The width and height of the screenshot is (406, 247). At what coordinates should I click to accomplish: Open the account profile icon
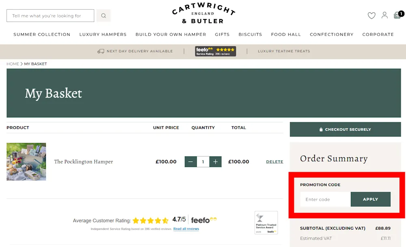click(x=384, y=15)
